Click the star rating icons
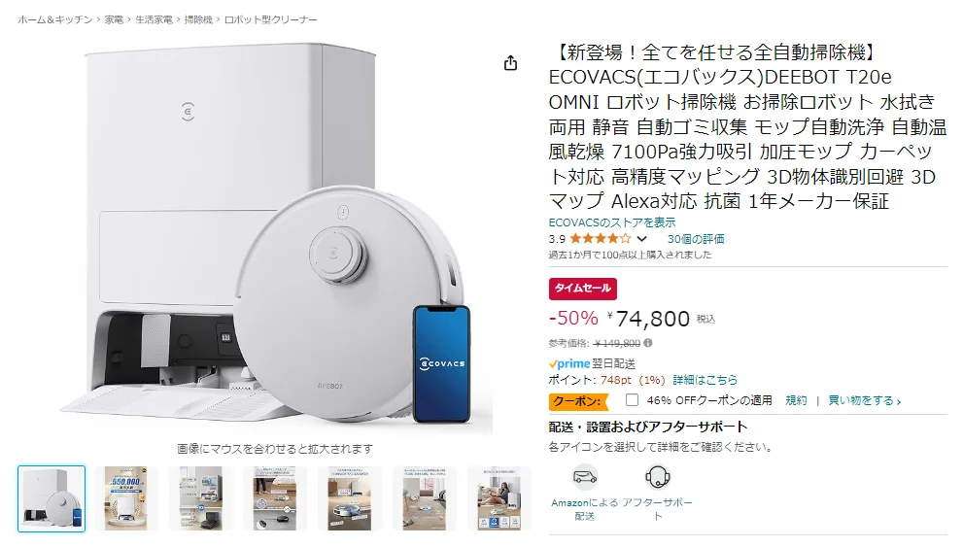The height and width of the screenshot is (547, 963). pos(600,239)
